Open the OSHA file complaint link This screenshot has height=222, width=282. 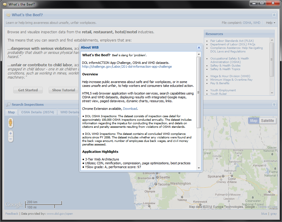point(247,23)
